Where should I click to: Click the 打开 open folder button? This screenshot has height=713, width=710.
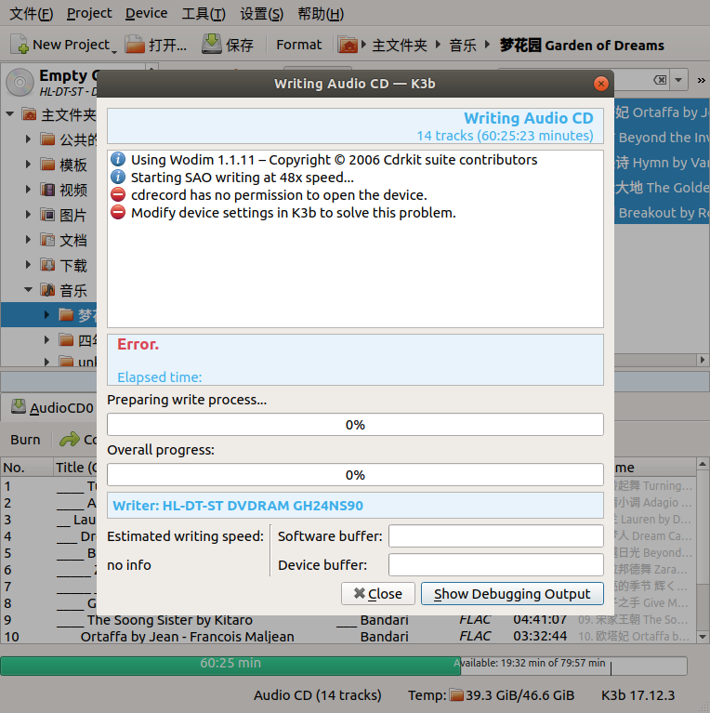point(156,45)
